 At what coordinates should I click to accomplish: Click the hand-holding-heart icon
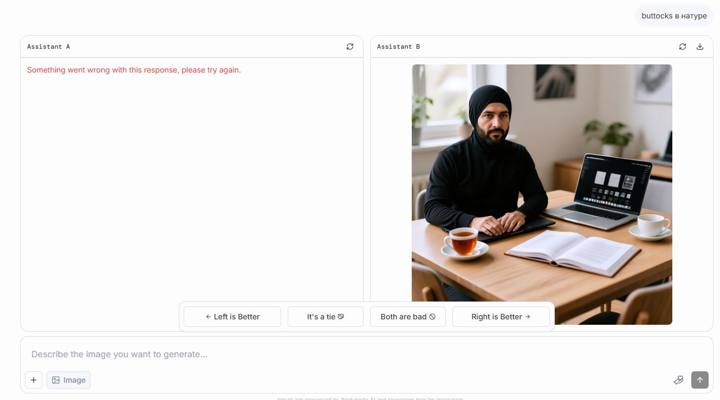point(679,380)
